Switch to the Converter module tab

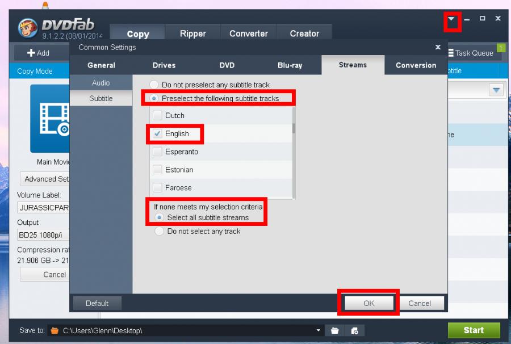(249, 33)
